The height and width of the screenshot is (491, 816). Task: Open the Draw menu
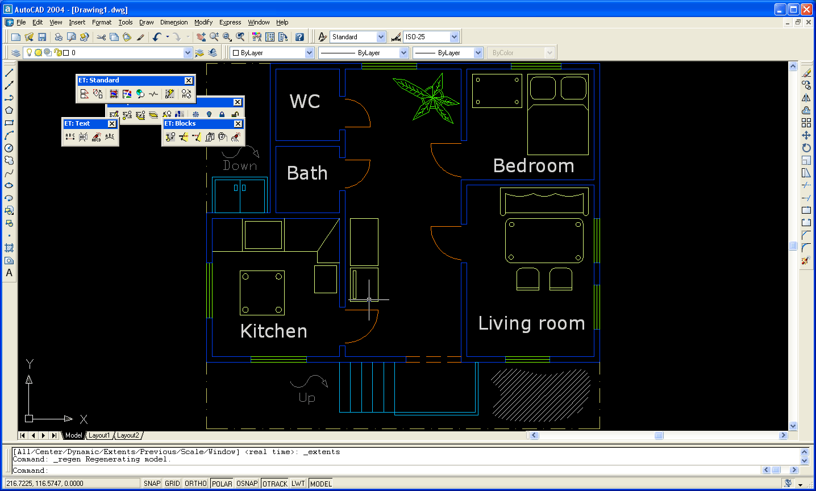(x=147, y=22)
